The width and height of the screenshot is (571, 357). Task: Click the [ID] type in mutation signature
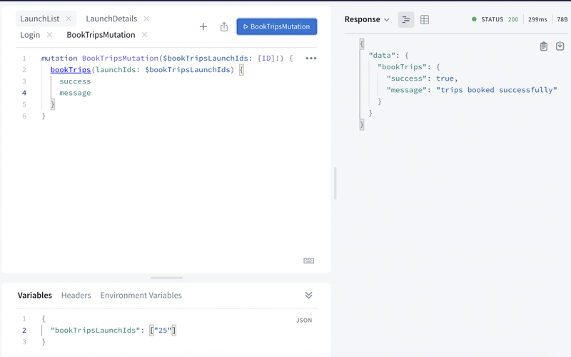[266, 59]
